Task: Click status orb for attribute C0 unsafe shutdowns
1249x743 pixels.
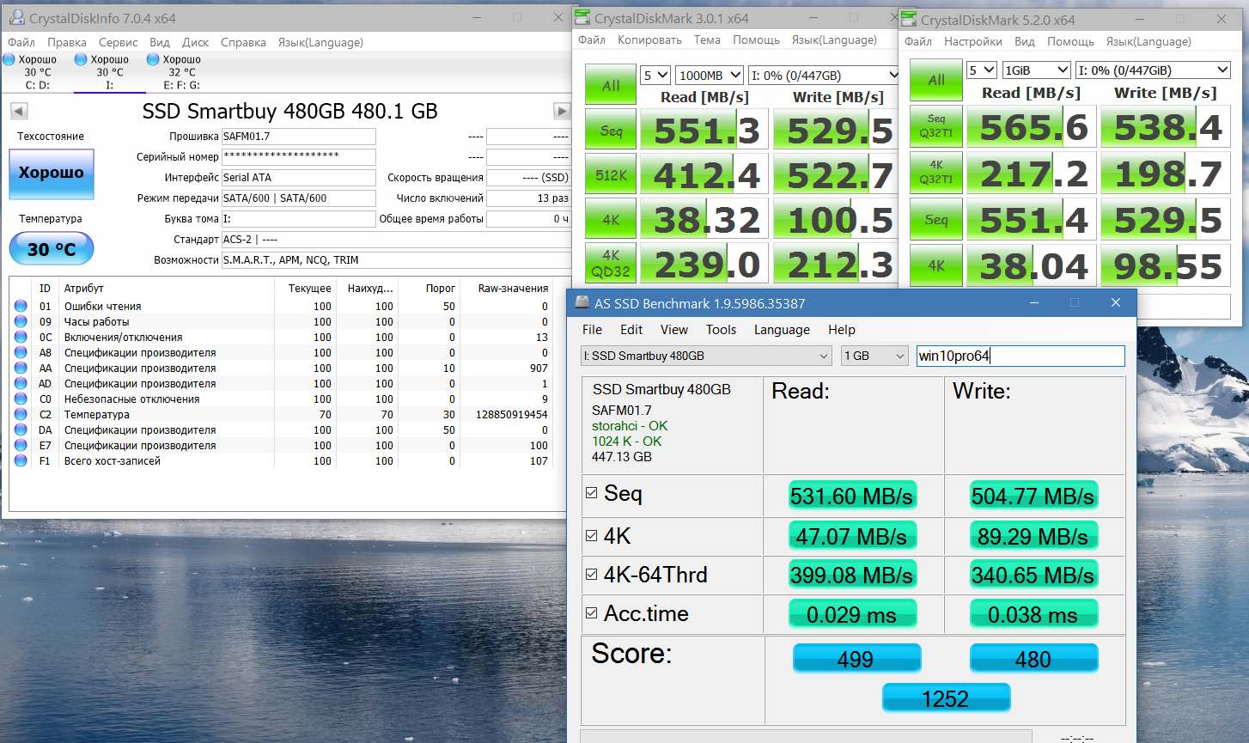Action: pos(21,399)
